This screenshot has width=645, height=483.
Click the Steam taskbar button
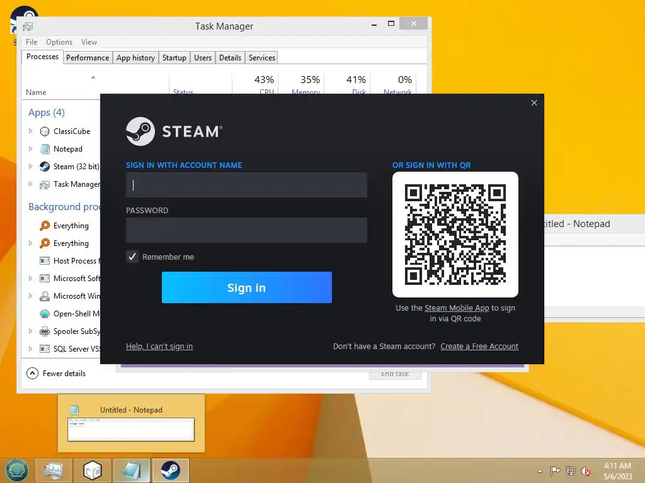(x=170, y=470)
